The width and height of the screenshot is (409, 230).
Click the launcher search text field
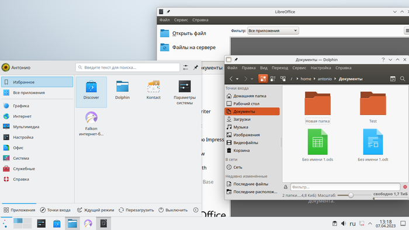[127, 68]
